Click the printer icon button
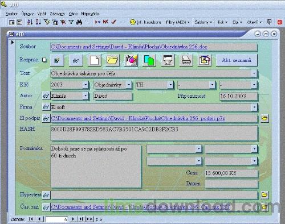Screen dimensions: 285x224 (186, 60)
